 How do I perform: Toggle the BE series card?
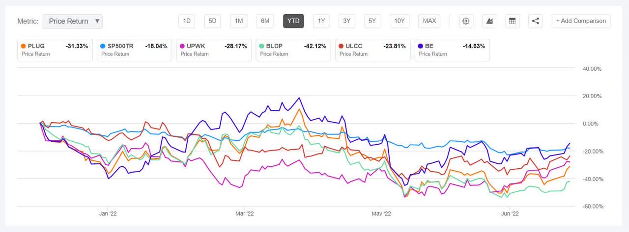pyautogui.click(x=452, y=50)
